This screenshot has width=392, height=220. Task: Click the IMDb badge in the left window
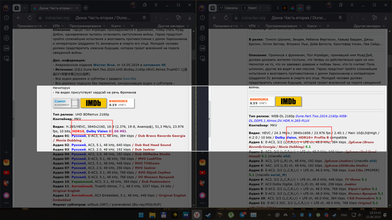point(94,103)
